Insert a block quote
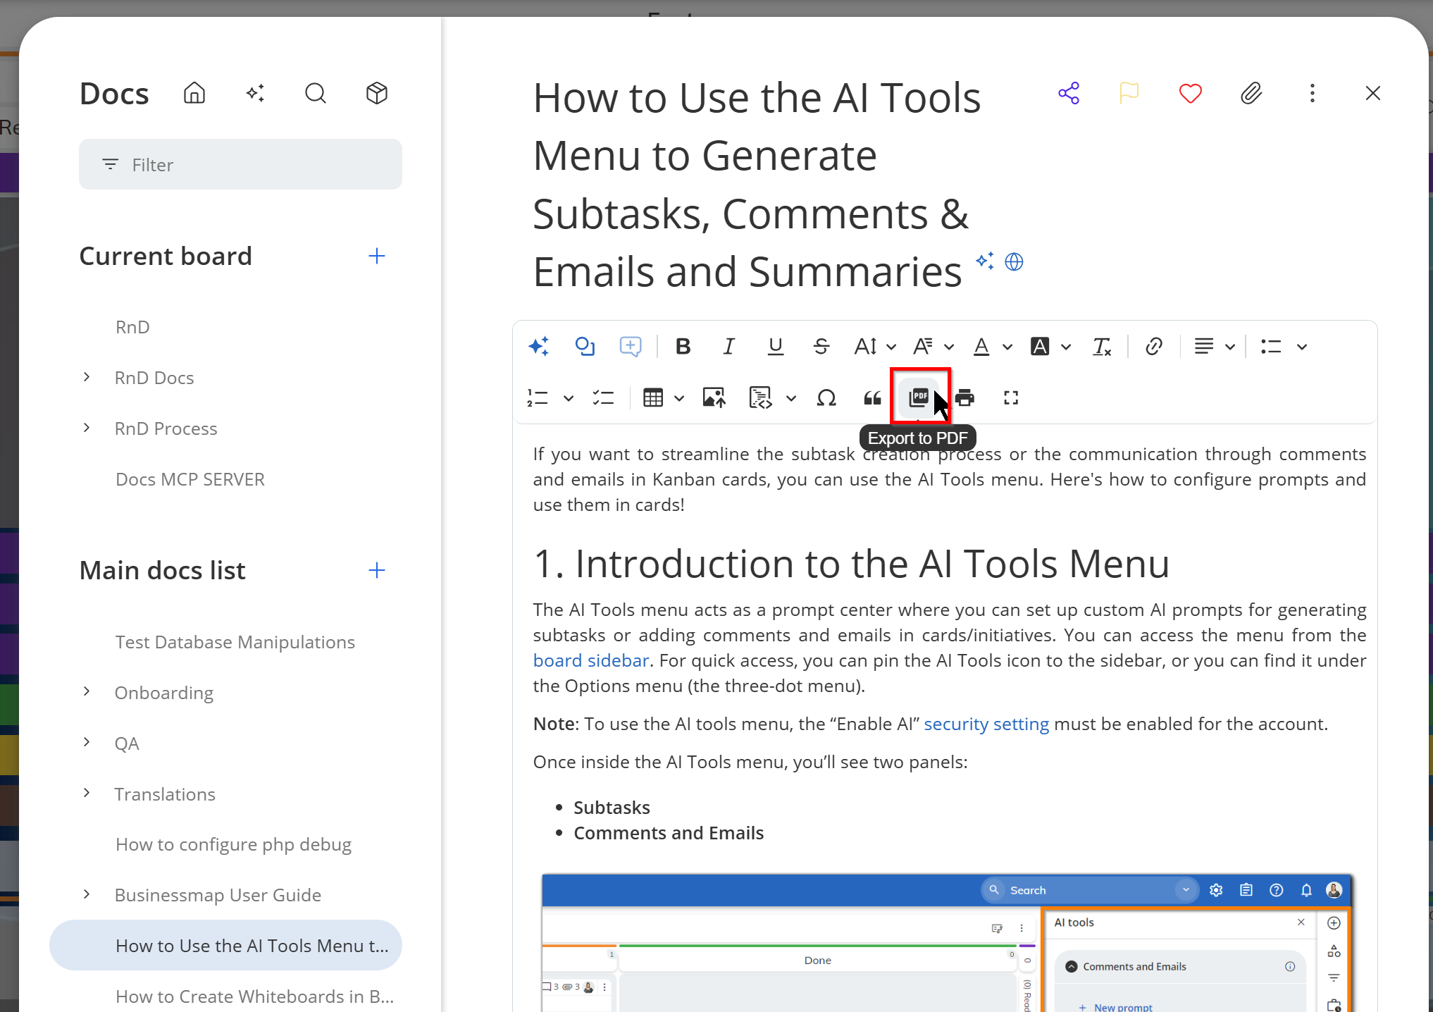 [x=872, y=397]
